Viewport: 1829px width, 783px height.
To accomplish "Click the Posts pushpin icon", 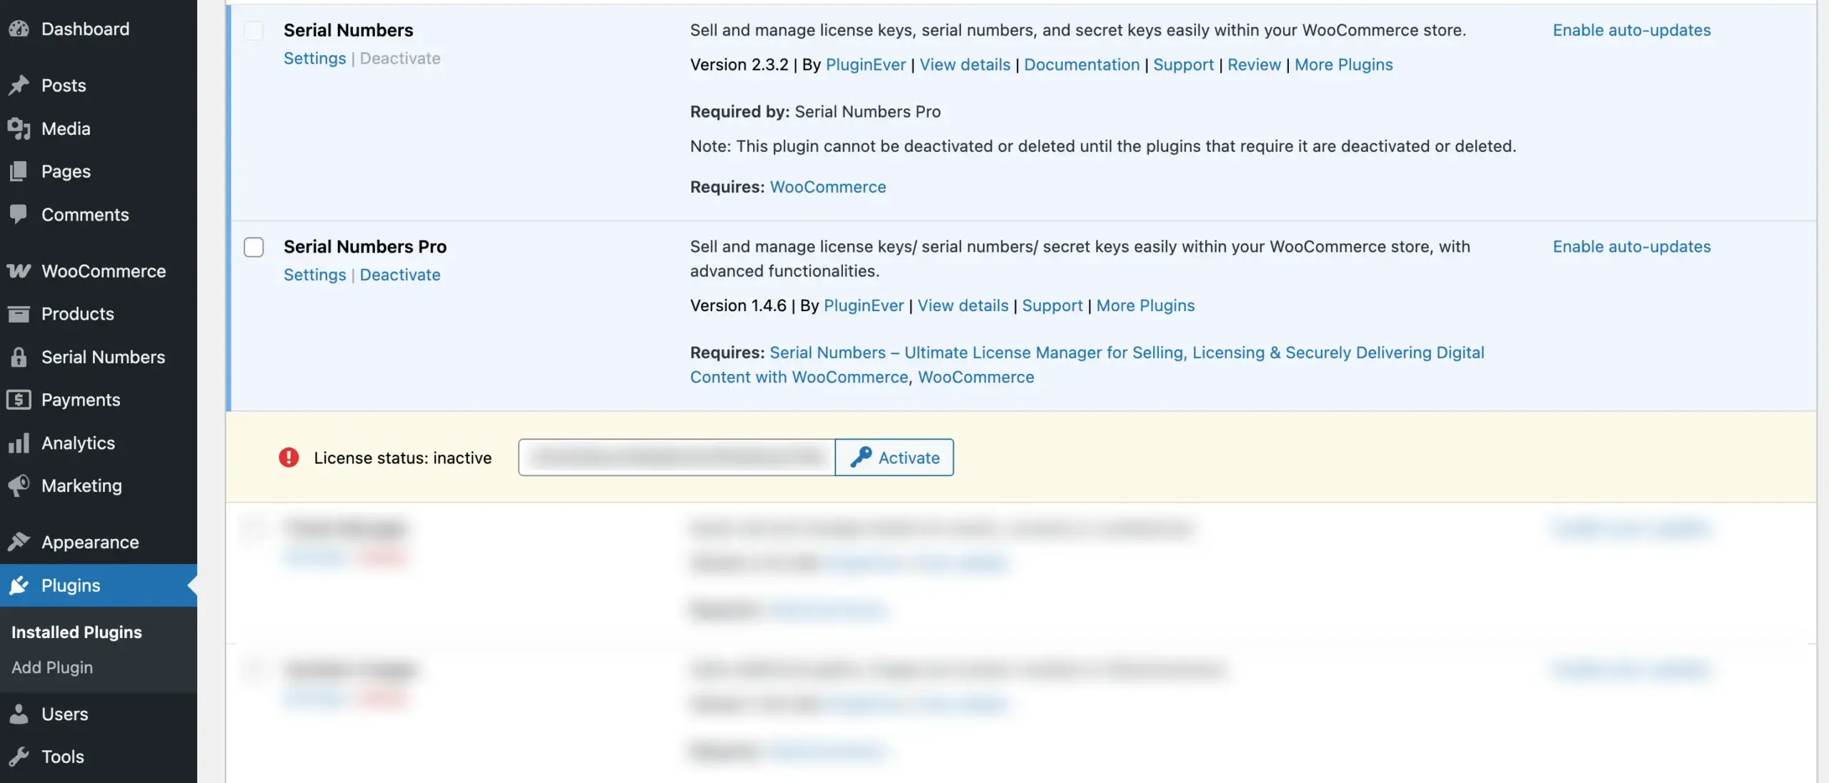I will click(x=19, y=86).
